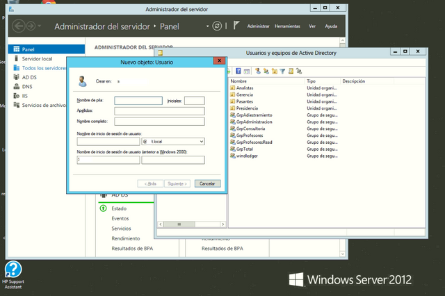Image resolution: width=445 pixels, height=296 pixels.
Task: Open the Ayuda menu
Action: (331, 26)
